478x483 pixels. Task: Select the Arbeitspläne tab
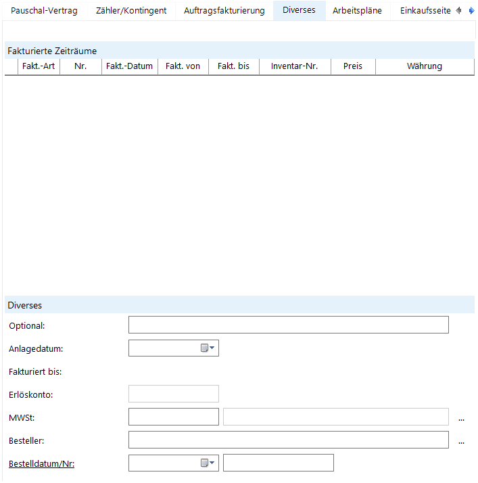(x=357, y=11)
